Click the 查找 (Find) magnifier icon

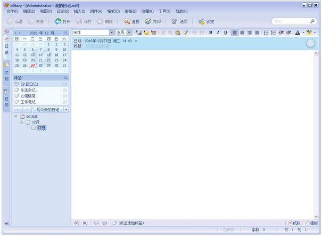coord(127,21)
